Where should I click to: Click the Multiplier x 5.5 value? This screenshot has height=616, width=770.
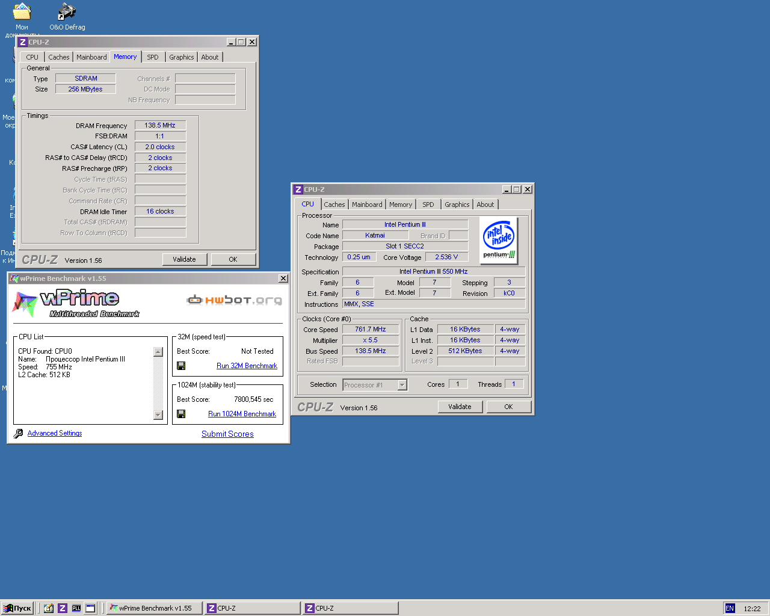tap(371, 340)
